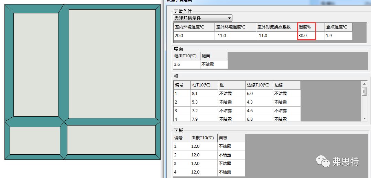Click the 边缘T10(℃) column header

click(259, 85)
